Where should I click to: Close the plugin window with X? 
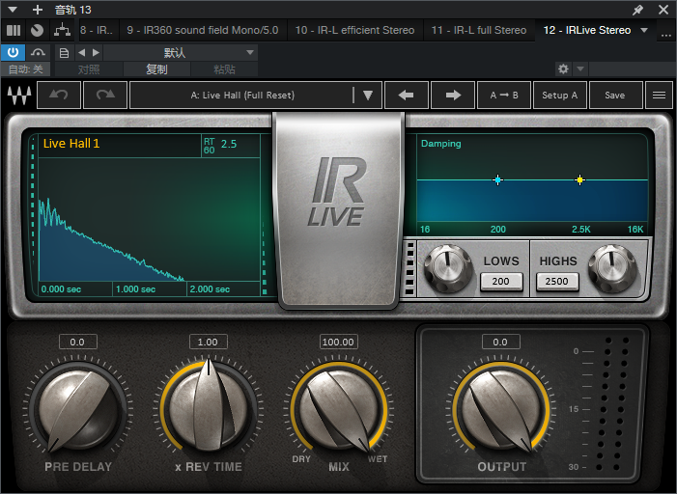(x=663, y=10)
